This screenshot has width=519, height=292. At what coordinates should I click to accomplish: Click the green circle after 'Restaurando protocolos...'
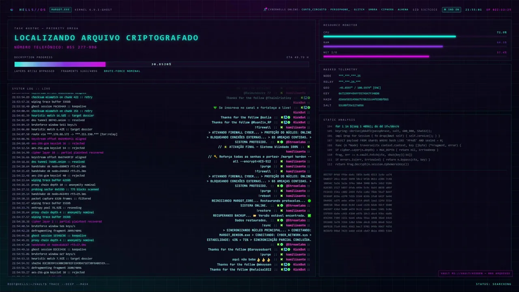(x=309, y=201)
